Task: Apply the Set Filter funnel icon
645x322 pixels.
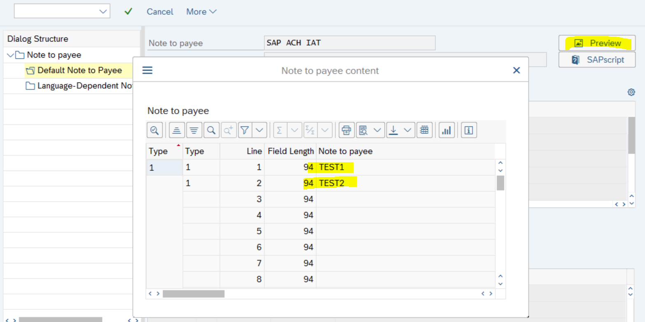Action: tap(245, 131)
